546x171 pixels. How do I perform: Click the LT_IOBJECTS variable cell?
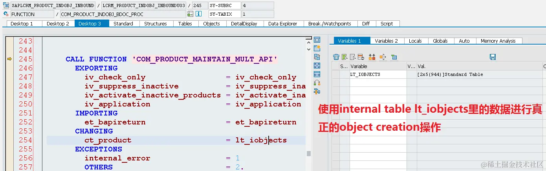(x=378, y=74)
